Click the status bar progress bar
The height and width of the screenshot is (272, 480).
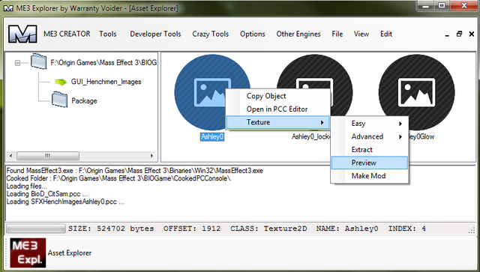click(36, 229)
